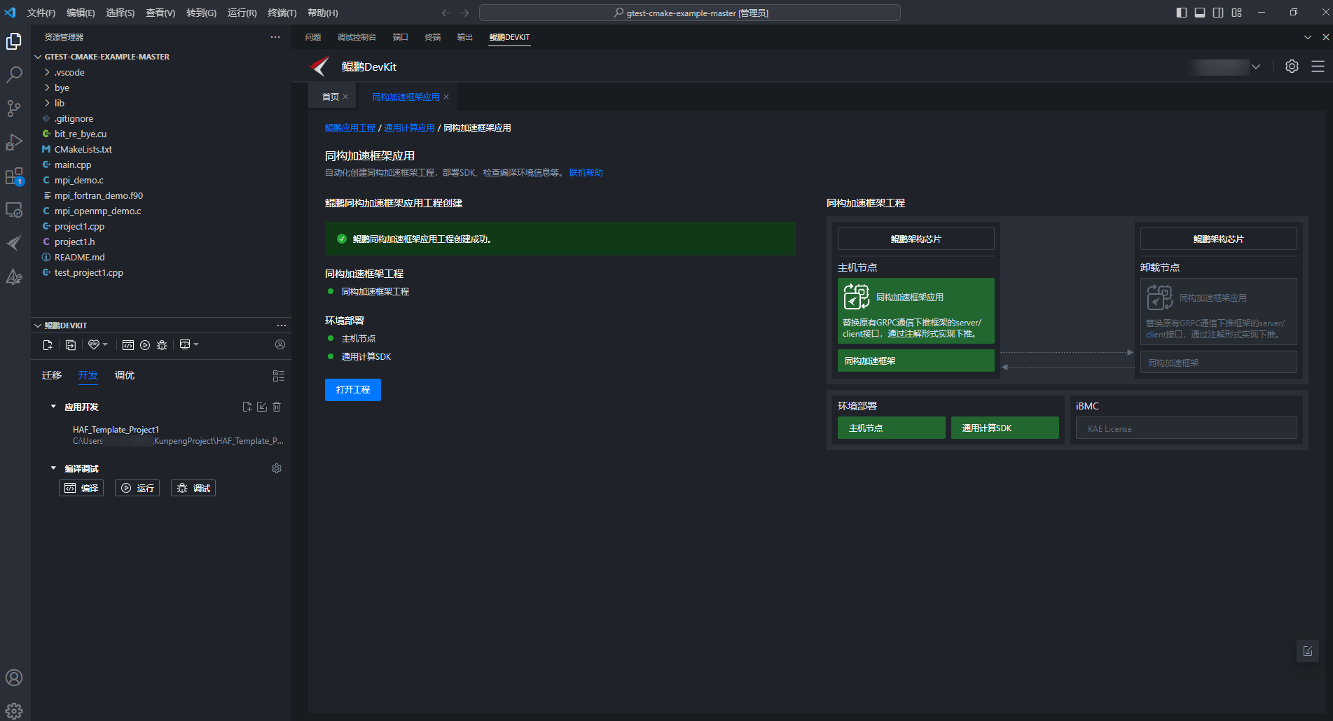Click 编译 button in 编译调试
Image resolution: width=1333 pixels, height=721 pixels.
(x=81, y=488)
